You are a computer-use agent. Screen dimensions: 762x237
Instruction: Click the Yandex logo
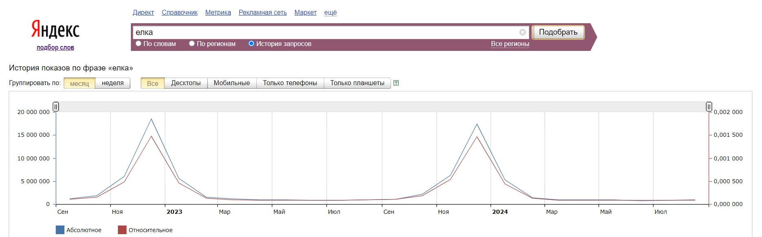(55, 29)
